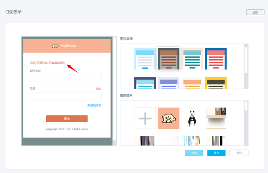Click the 姓名 field label
This screenshot has height=173, width=268.
point(33,89)
